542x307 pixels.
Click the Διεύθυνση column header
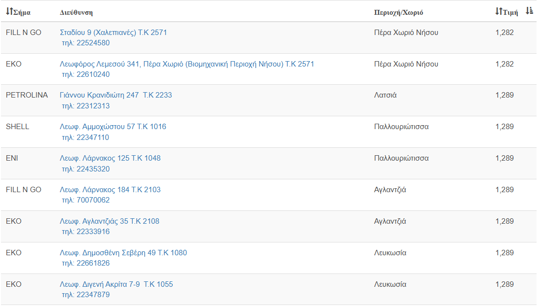[x=76, y=12]
